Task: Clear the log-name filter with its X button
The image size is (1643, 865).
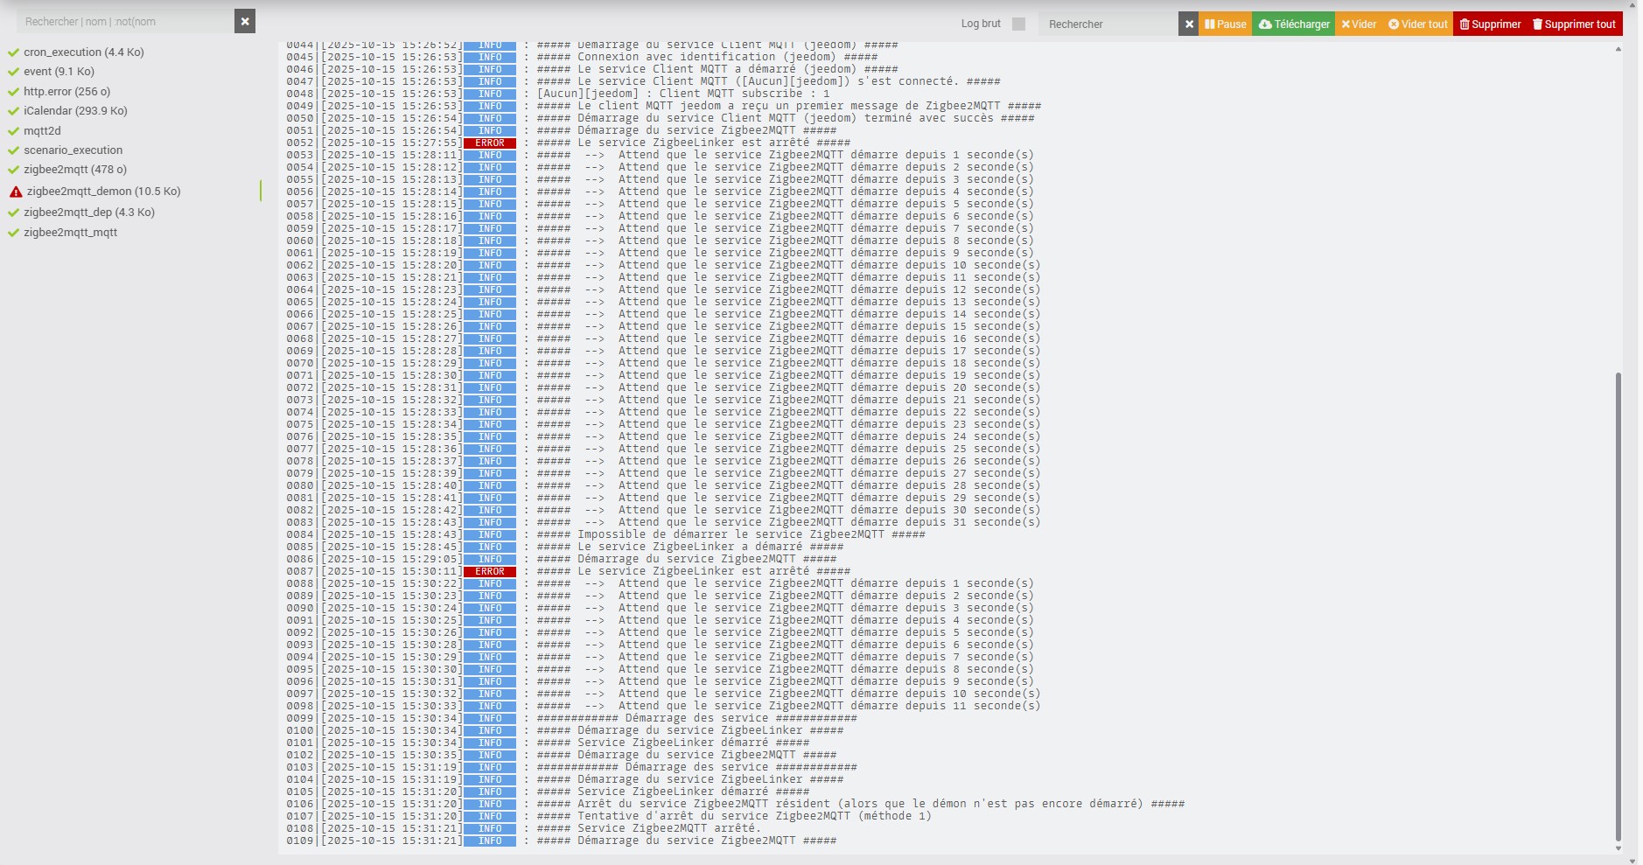Action: click(245, 22)
